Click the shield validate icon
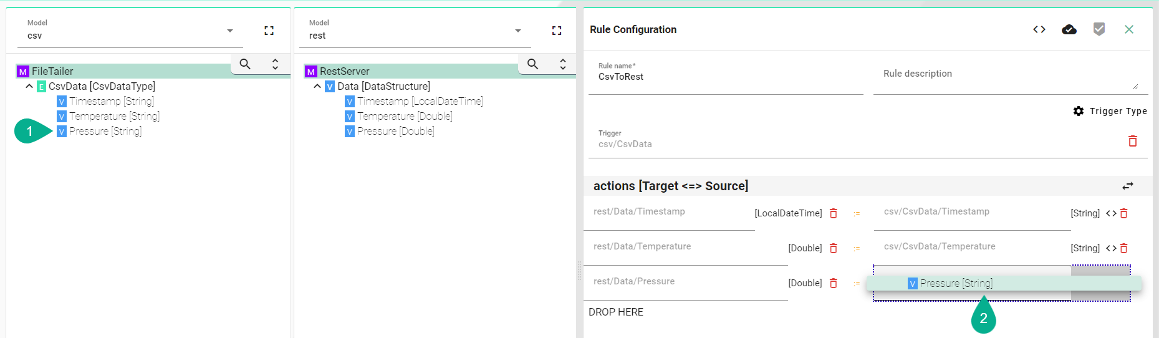Screen dimensions: 1159x338 (1099, 29)
